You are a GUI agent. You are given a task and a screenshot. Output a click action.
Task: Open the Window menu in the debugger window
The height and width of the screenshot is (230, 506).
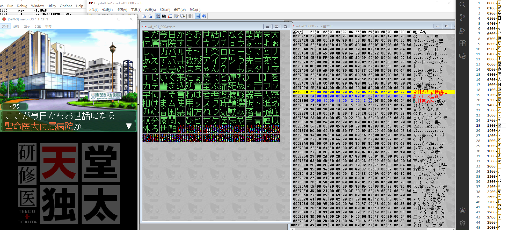click(x=37, y=6)
